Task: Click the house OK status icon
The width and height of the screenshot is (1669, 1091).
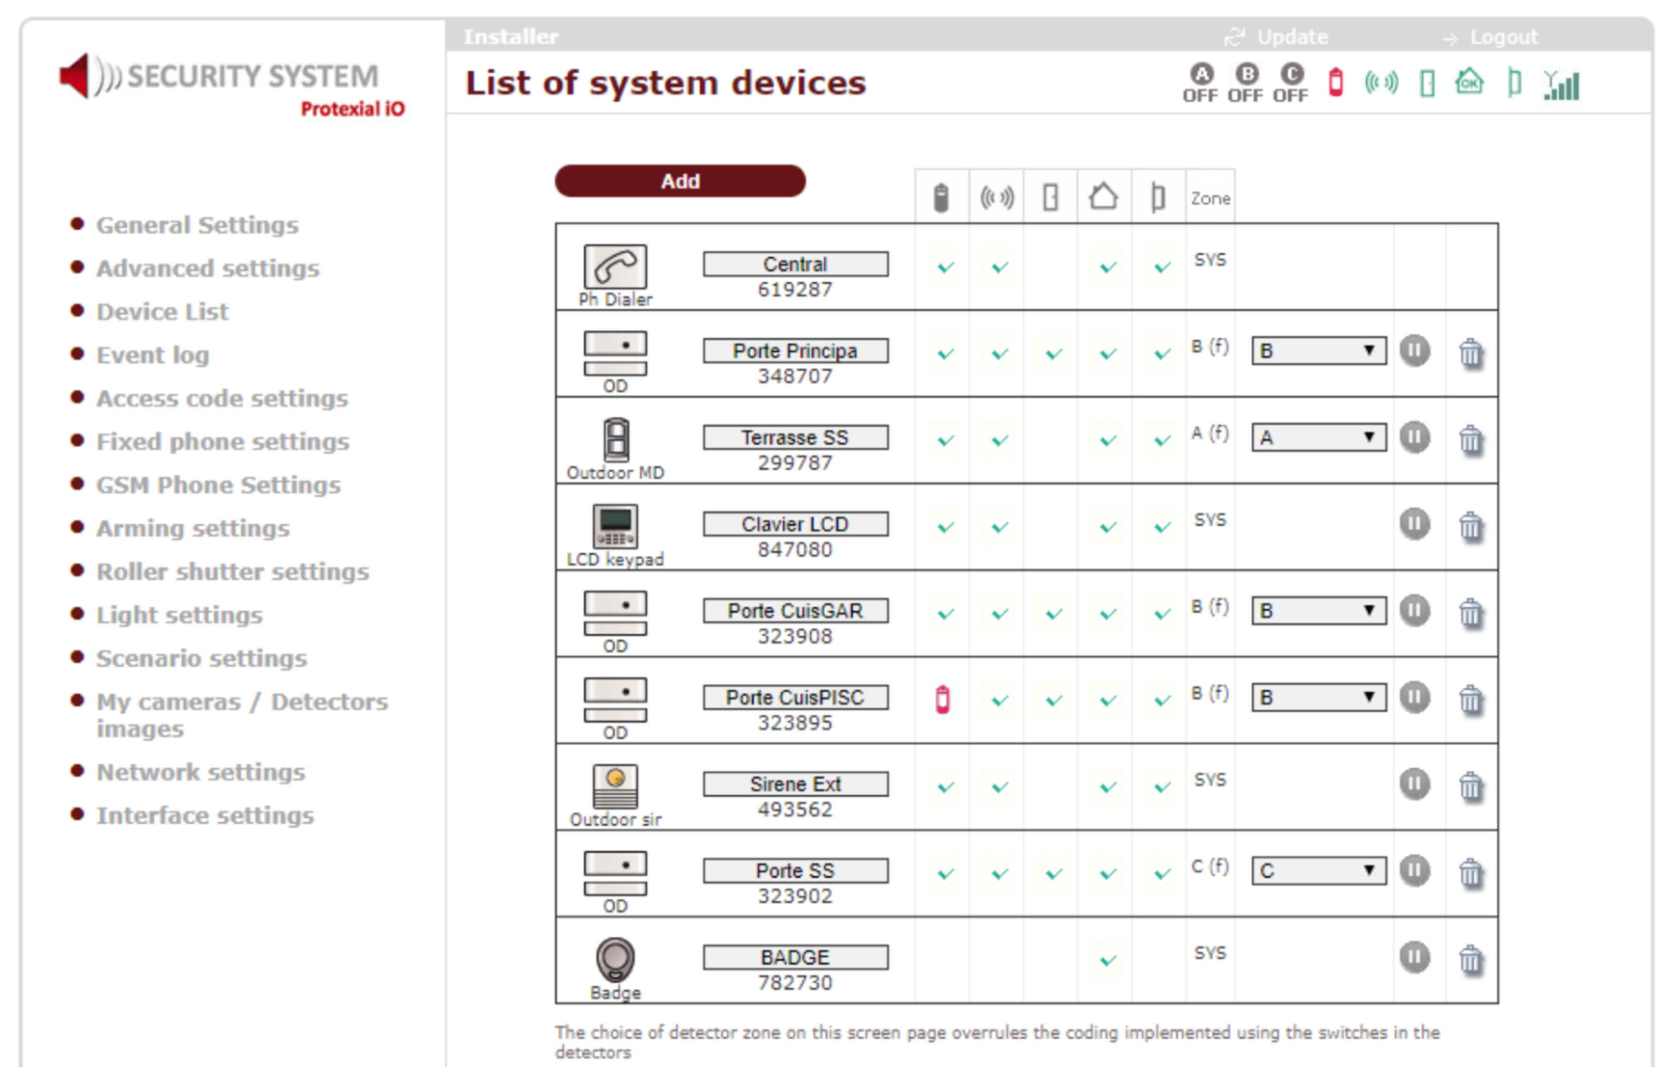Action: pos(1469,83)
